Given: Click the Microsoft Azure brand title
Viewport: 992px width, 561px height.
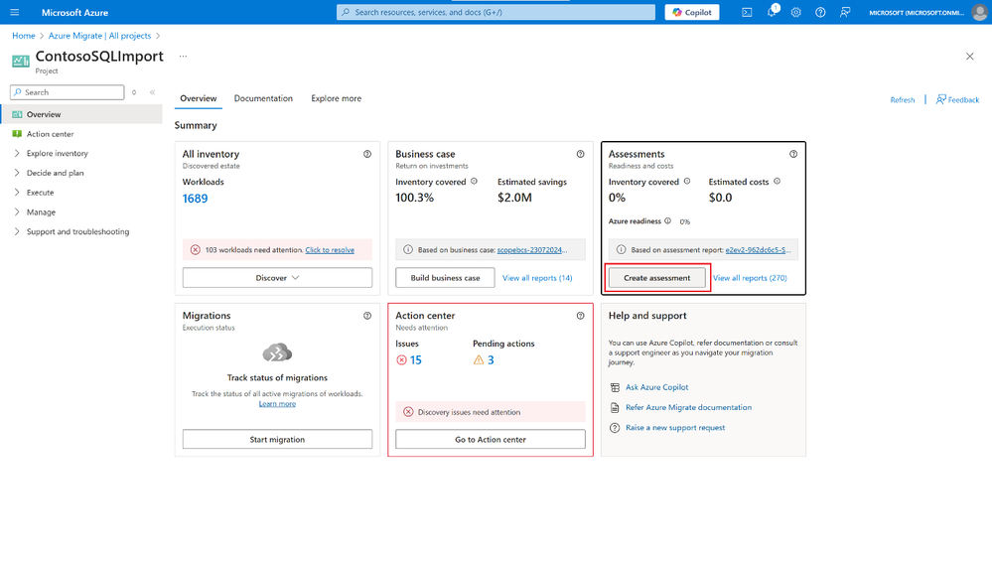Looking at the screenshot, I should (x=74, y=12).
